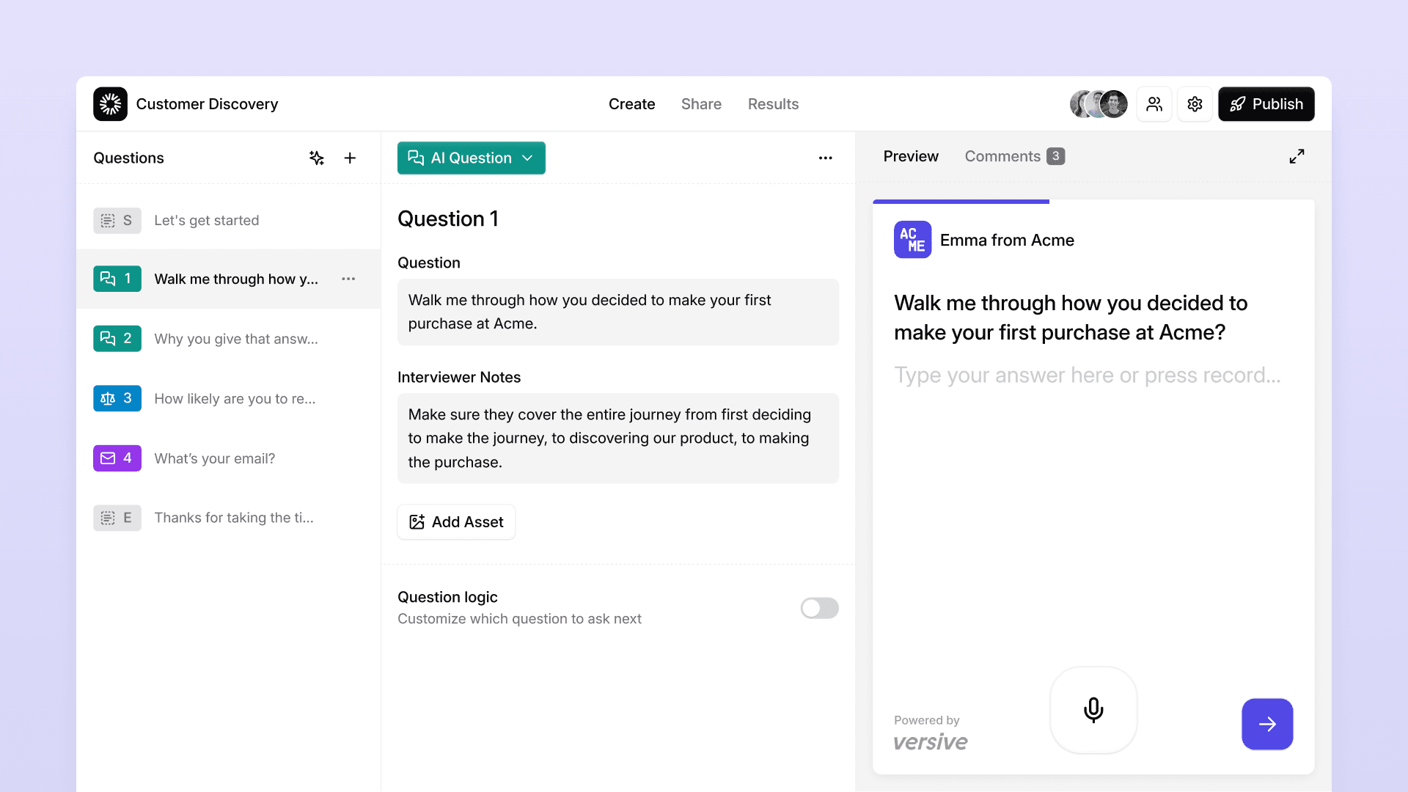This screenshot has height=792, width=1408.
Task: Click the team members icon in header
Action: [1154, 103]
